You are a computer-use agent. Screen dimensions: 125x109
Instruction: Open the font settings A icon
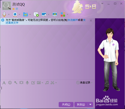[x=4, y=83]
